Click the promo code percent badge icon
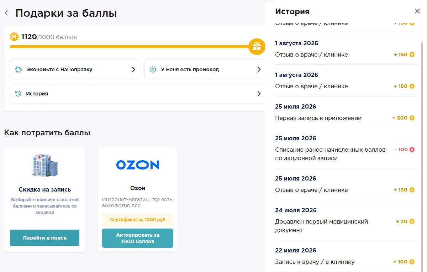 (153, 69)
